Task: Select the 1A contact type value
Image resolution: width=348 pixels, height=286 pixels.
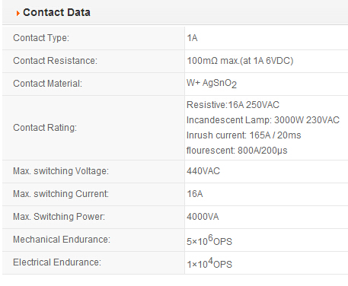Action: pos(192,38)
